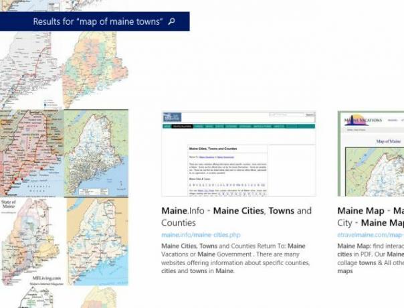Open the black outline Maine map at bottom
The height and width of the screenshot is (308, 404).
(36, 297)
